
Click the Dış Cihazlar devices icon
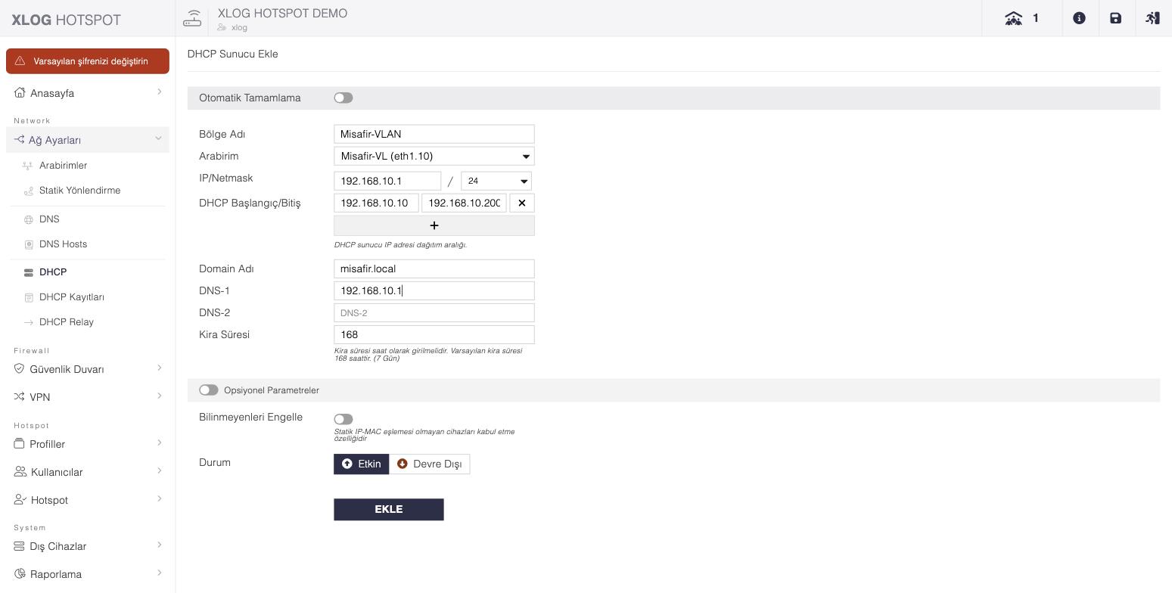pyautogui.click(x=20, y=546)
